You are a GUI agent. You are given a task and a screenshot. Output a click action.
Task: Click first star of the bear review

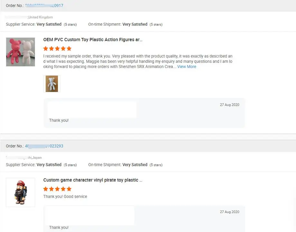coord(46,48)
